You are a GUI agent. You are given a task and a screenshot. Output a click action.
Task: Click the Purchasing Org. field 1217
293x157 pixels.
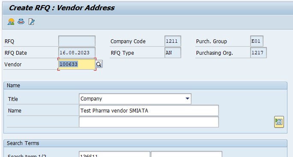[258, 53]
